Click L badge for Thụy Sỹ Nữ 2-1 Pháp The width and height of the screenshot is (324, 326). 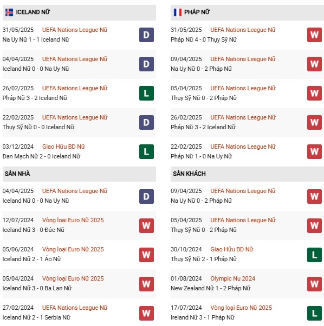[x=314, y=255]
